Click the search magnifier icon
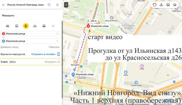This screenshot has height=105, width=182. pyautogui.click(x=49, y=5)
